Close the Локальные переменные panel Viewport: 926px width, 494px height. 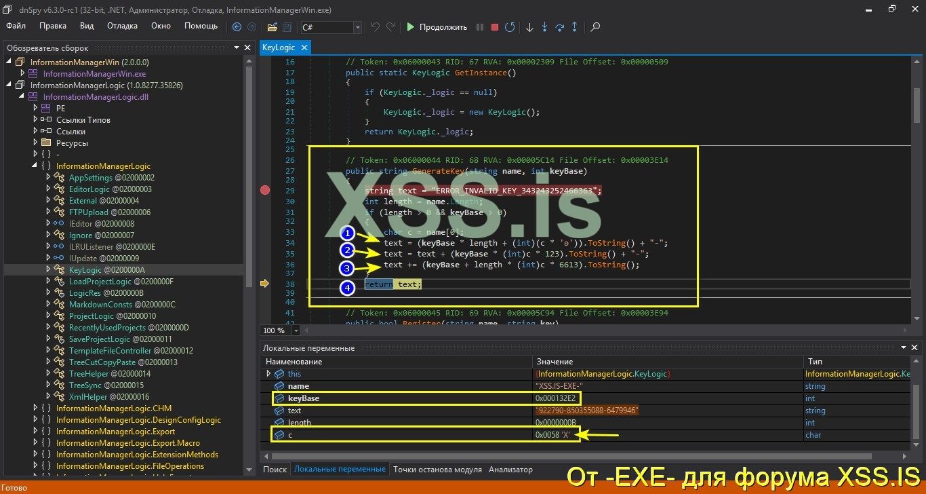tap(915, 347)
